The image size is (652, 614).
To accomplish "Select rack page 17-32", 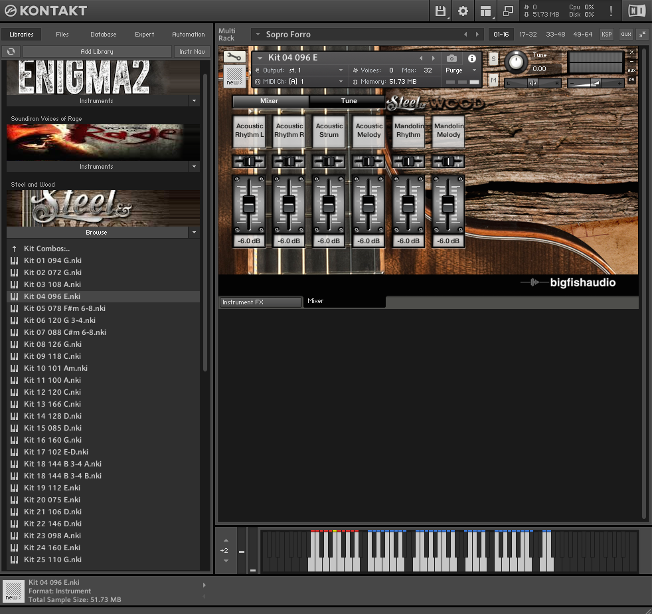I will pyautogui.click(x=528, y=34).
